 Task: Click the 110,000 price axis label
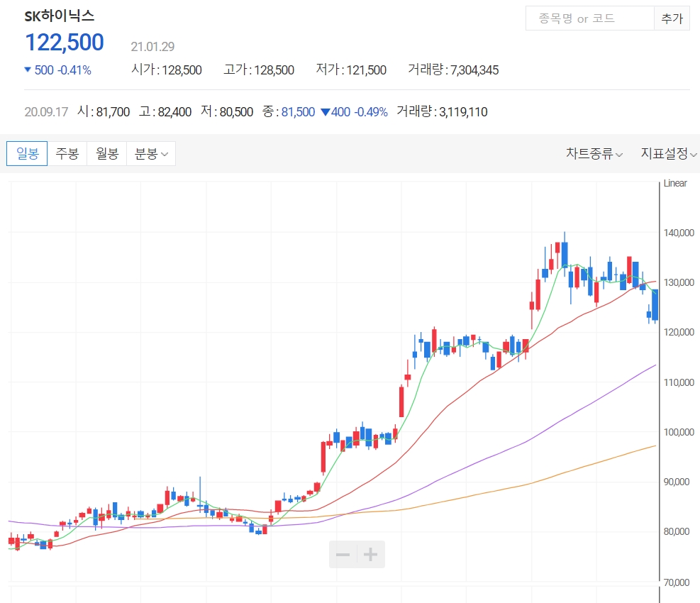click(x=679, y=382)
